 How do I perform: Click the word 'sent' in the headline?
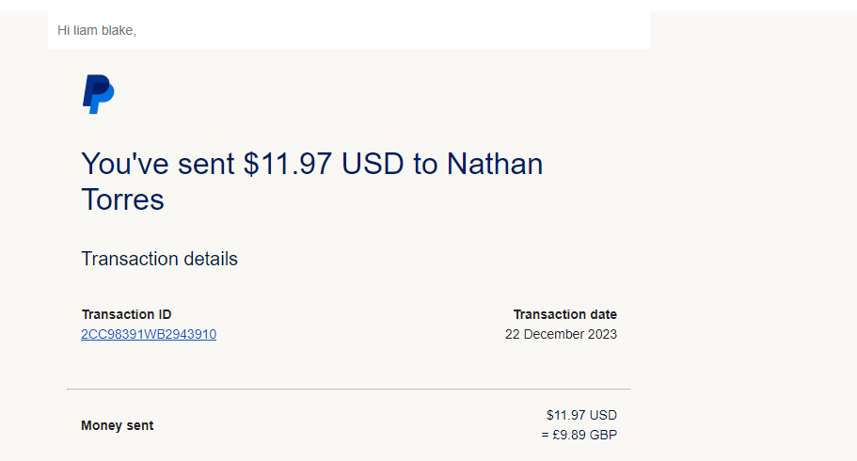(200, 164)
